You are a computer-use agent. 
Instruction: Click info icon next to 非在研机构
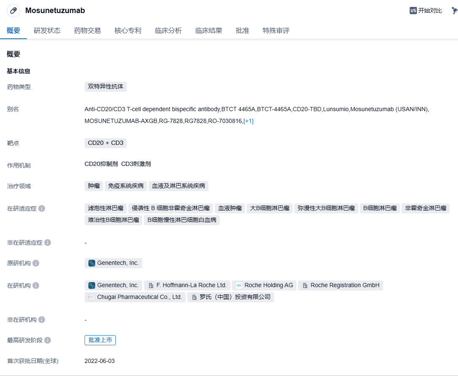coord(42,320)
